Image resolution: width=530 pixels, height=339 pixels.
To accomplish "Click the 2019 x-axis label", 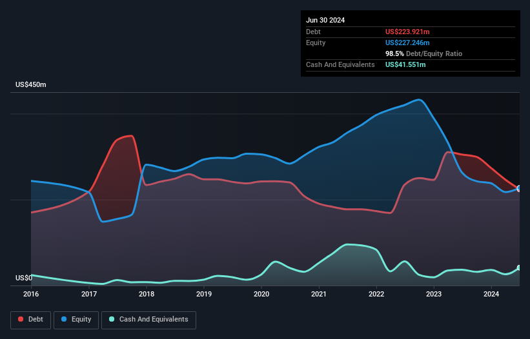I will pos(204,294).
